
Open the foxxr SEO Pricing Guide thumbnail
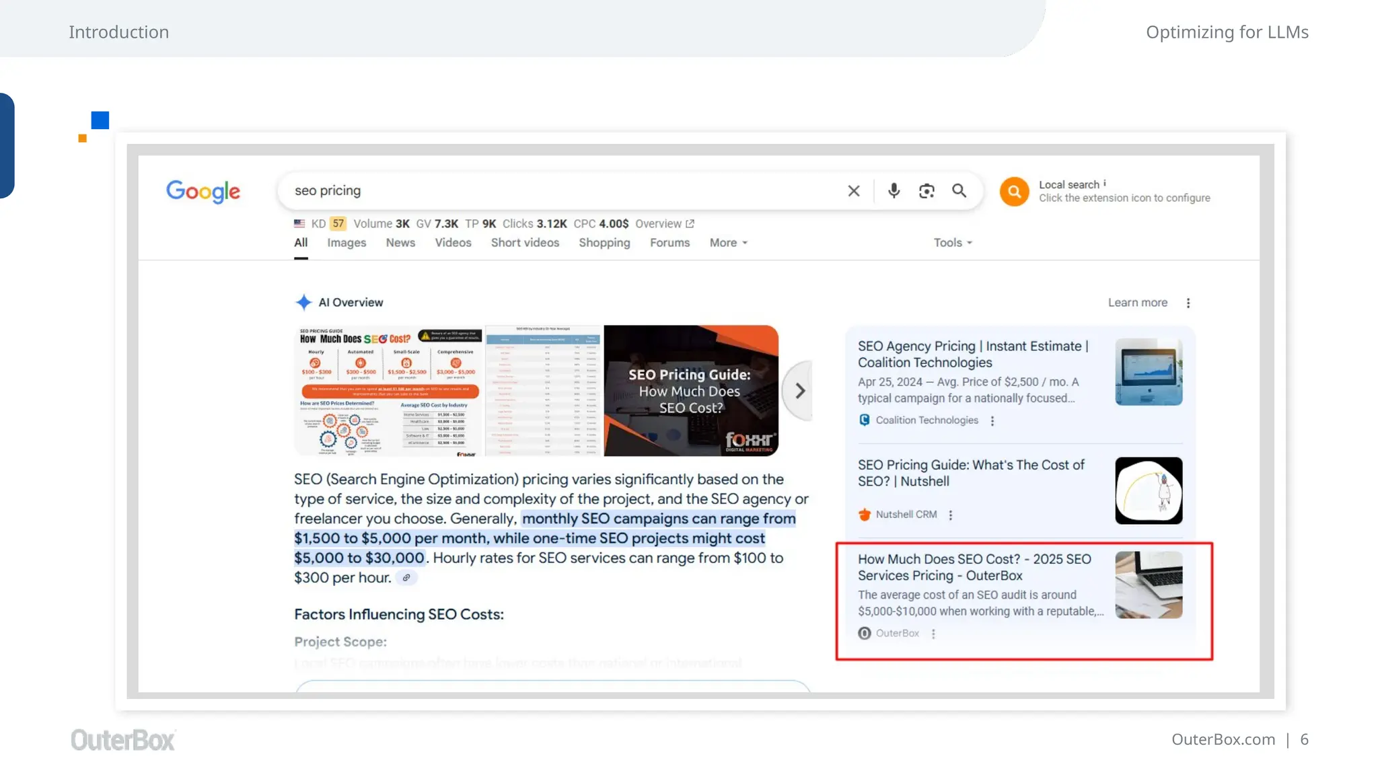point(691,391)
